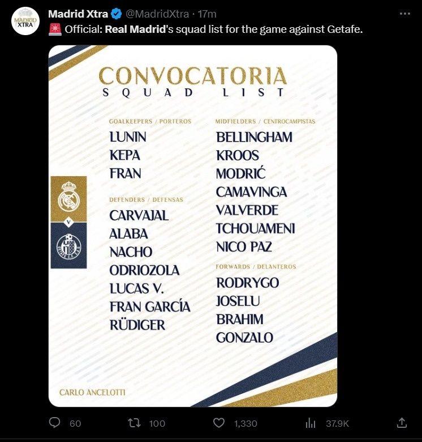Repost this tweet using the retweet icon
422x442 pixels.
pos(134,423)
